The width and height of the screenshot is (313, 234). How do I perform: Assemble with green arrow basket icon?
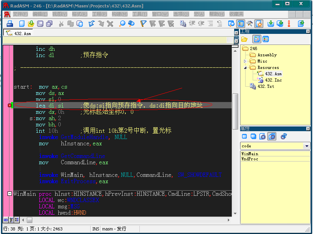tap(271, 24)
